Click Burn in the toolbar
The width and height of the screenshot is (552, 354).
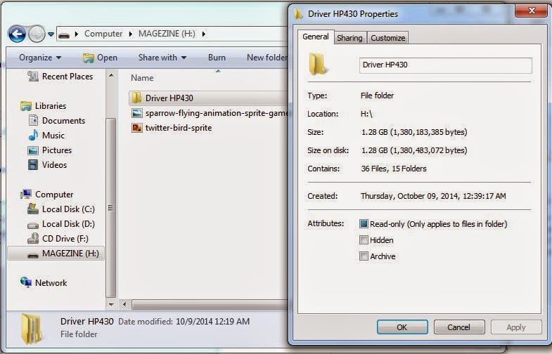pos(217,58)
